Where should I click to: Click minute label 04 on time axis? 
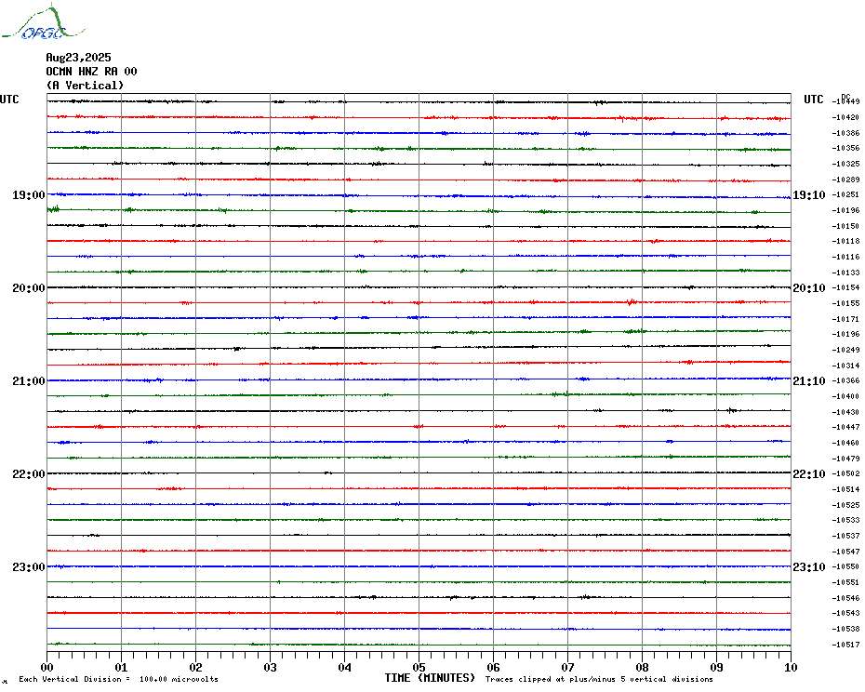pyautogui.click(x=345, y=667)
